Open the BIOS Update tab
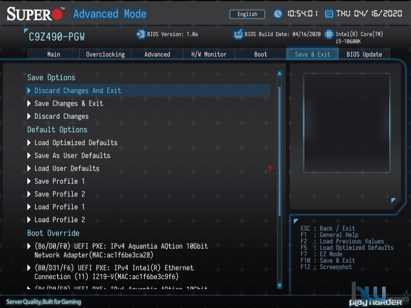Viewport: 411px width, 308px height. (x=364, y=54)
